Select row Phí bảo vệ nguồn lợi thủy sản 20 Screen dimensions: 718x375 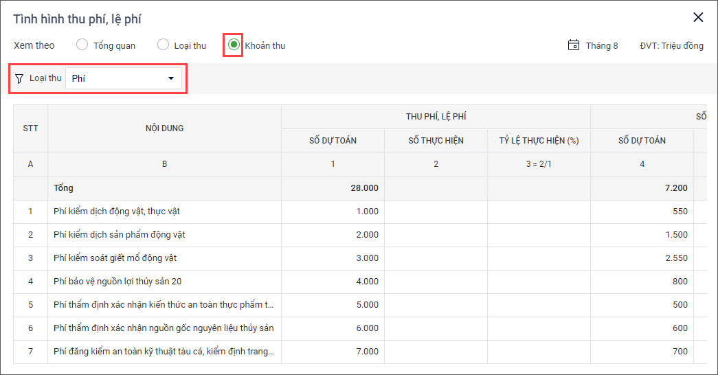click(x=117, y=282)
